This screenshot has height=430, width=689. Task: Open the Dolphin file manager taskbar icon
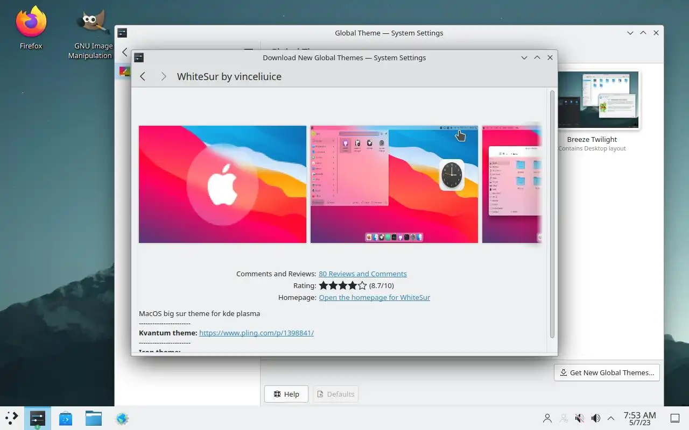(x=94, y=418)
